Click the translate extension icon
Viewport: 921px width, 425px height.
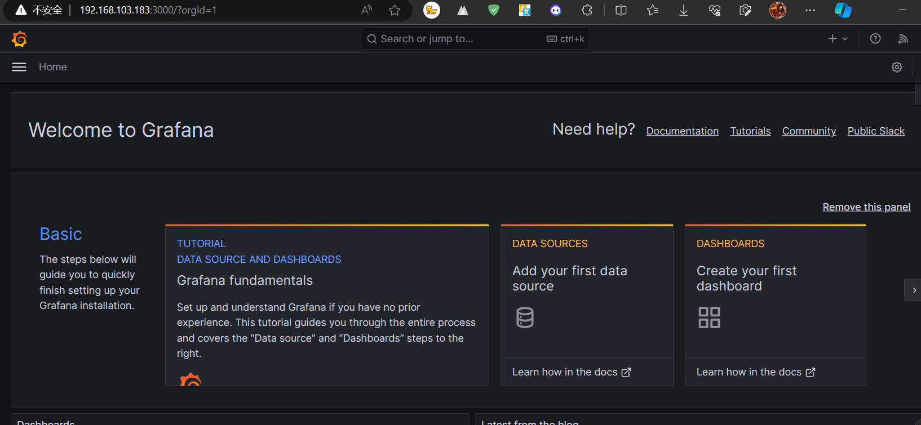click(x=525, y=10)
